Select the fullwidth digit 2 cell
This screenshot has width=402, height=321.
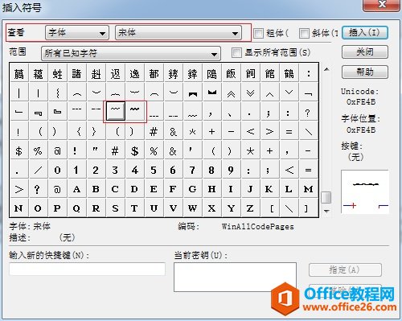click(x=96, y=169)
